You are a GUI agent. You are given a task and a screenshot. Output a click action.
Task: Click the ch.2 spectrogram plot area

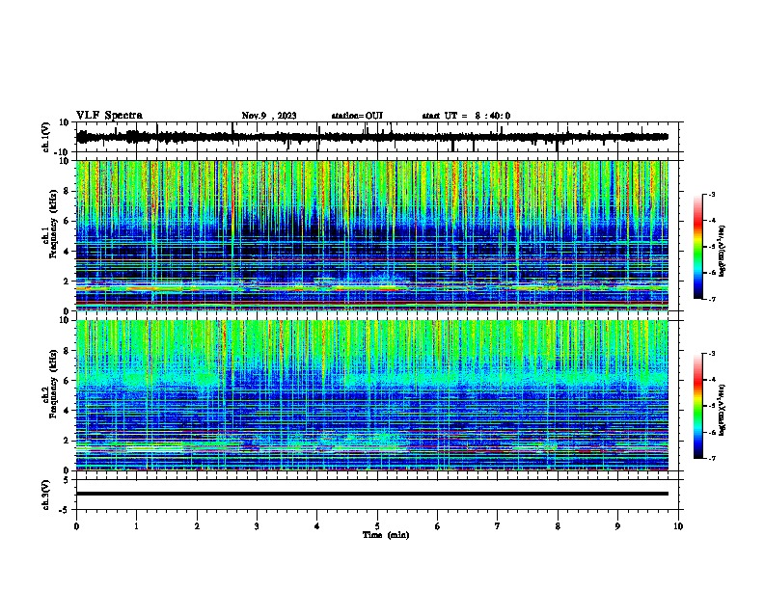pos(372,395)
